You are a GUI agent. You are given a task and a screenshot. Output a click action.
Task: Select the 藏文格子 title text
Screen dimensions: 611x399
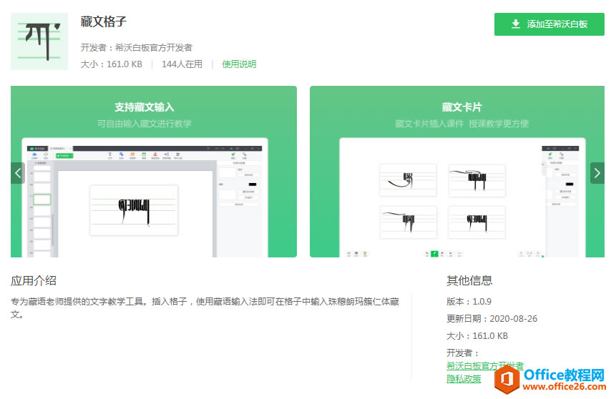click(x=103, y=21)
